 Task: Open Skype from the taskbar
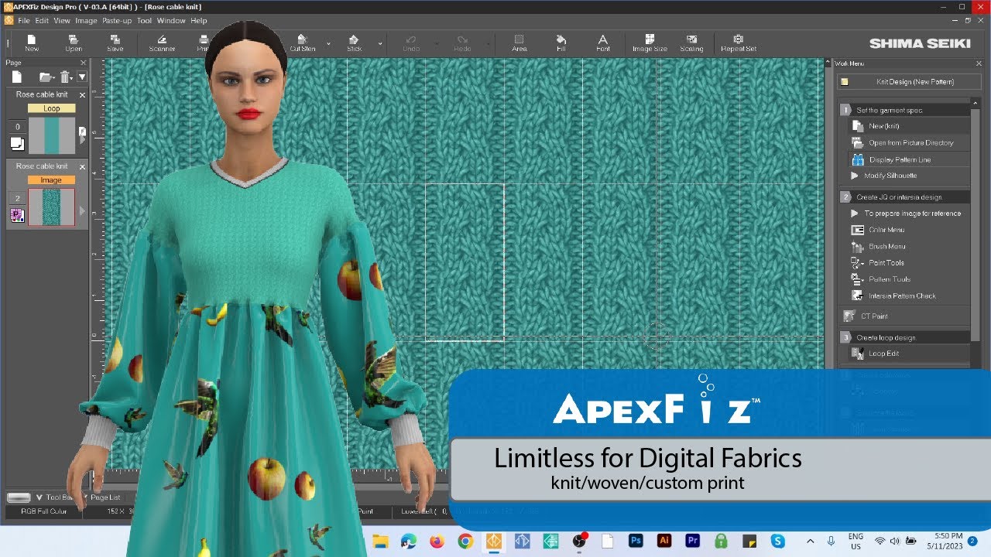(x=778, y=542)
